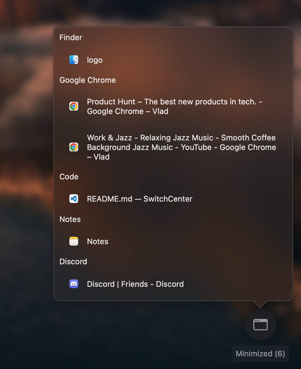Click the minimized windows button below the popover
This screenshot has height=369, width=301.
(261, 325)
